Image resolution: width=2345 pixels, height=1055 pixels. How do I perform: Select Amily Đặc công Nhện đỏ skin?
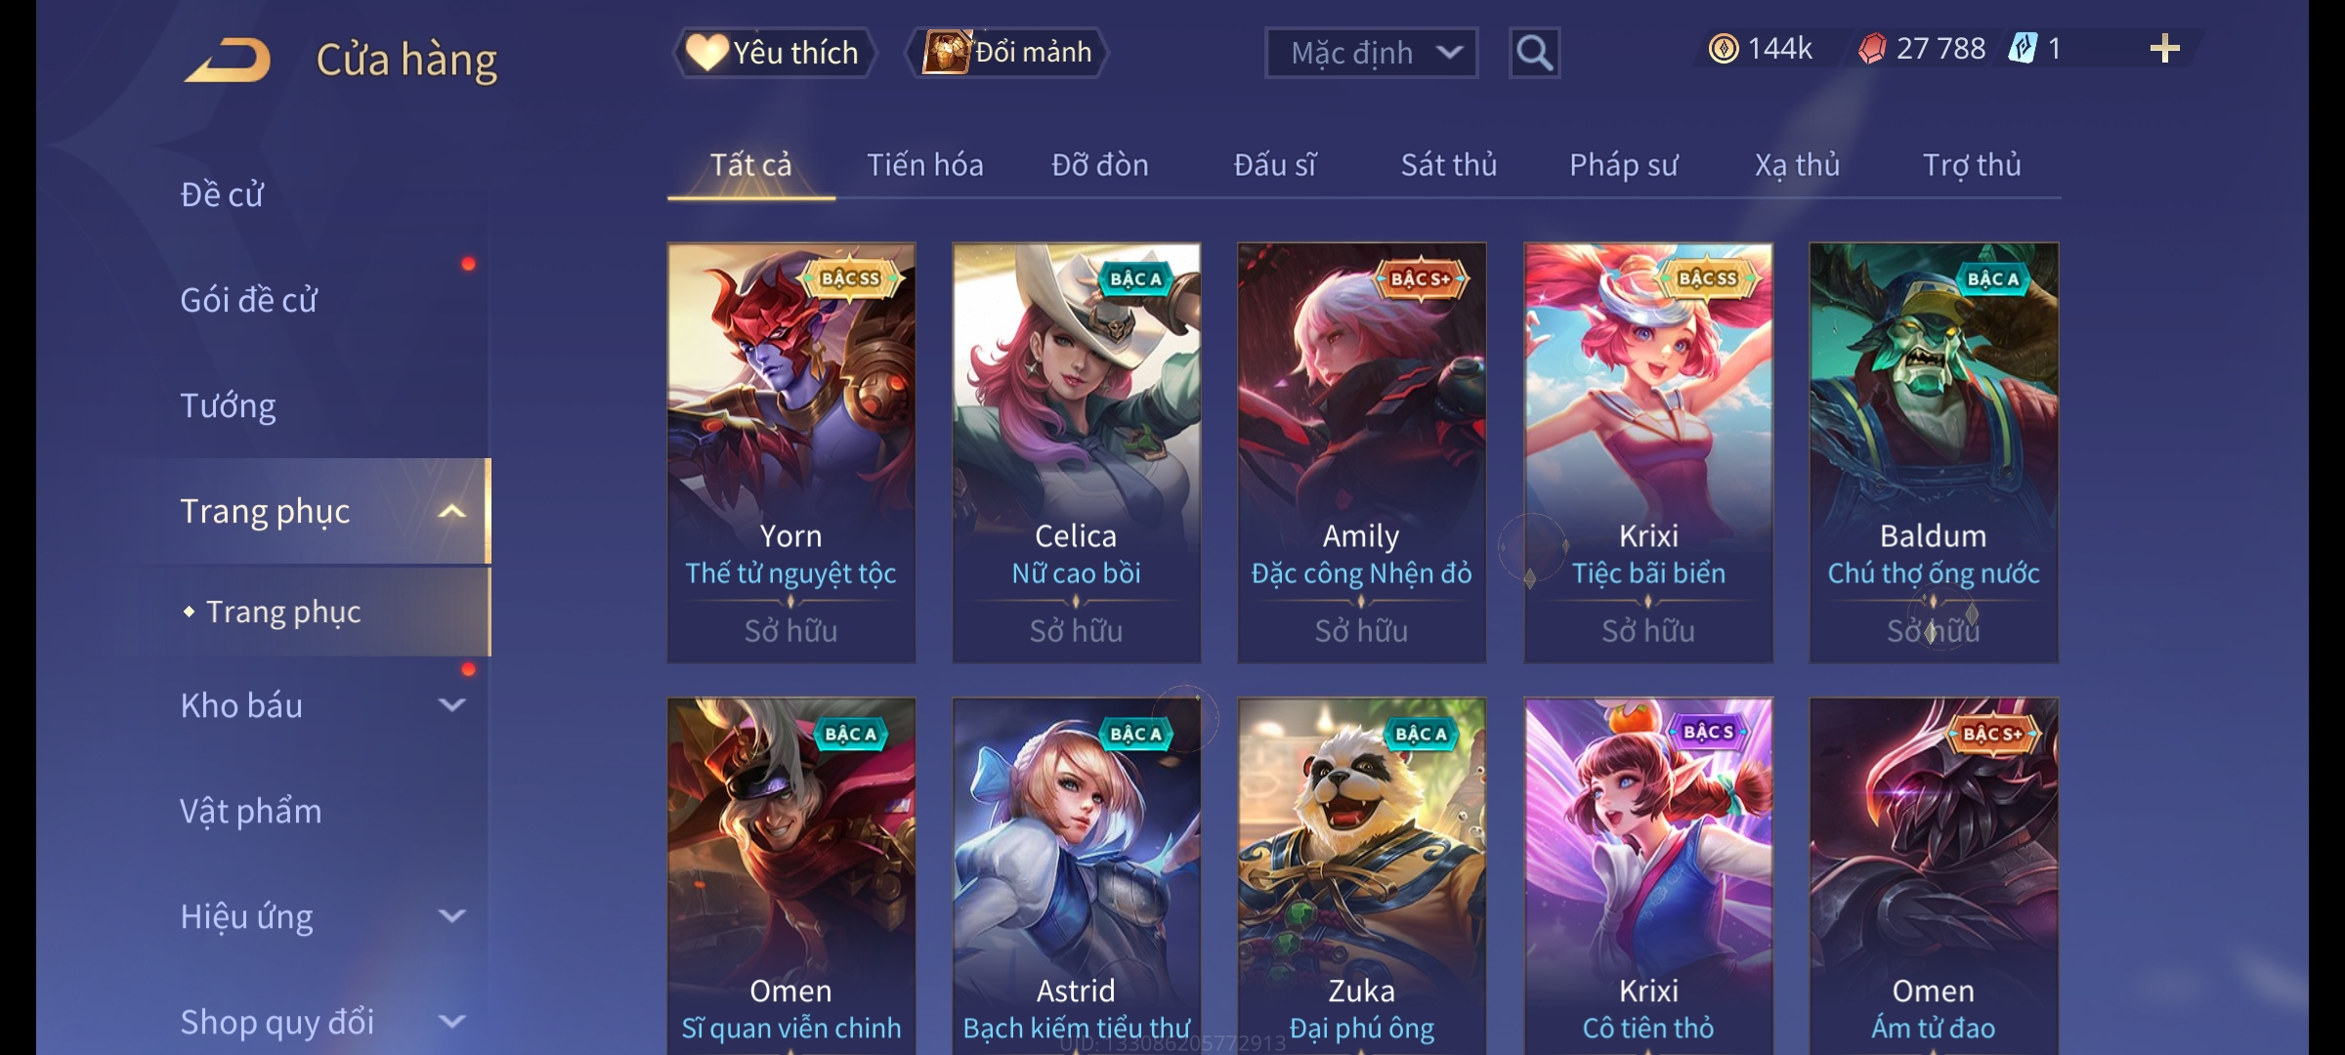1362,453
